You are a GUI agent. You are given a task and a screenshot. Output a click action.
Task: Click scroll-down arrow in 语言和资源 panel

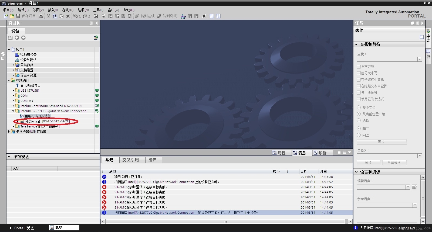click(x=423, y=221)
